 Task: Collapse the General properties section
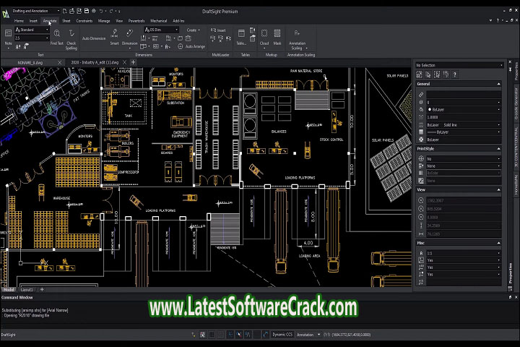pyautogui.click(x=498, y=85)
